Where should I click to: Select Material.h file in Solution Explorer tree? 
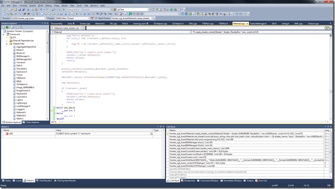21,112
